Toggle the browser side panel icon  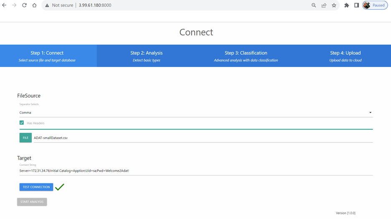[356, 5]
